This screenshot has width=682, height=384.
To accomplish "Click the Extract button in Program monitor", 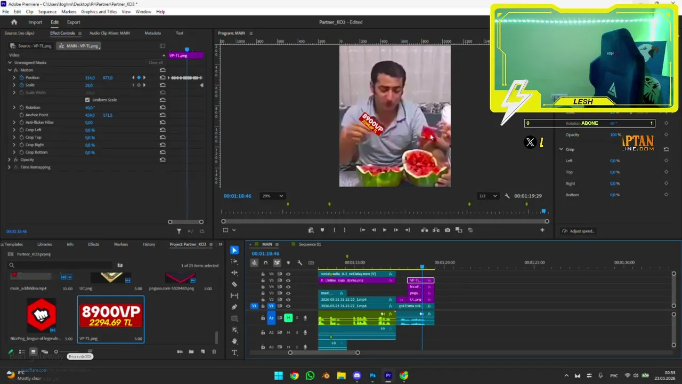I will pyautogui.click(x=436, y=230).
